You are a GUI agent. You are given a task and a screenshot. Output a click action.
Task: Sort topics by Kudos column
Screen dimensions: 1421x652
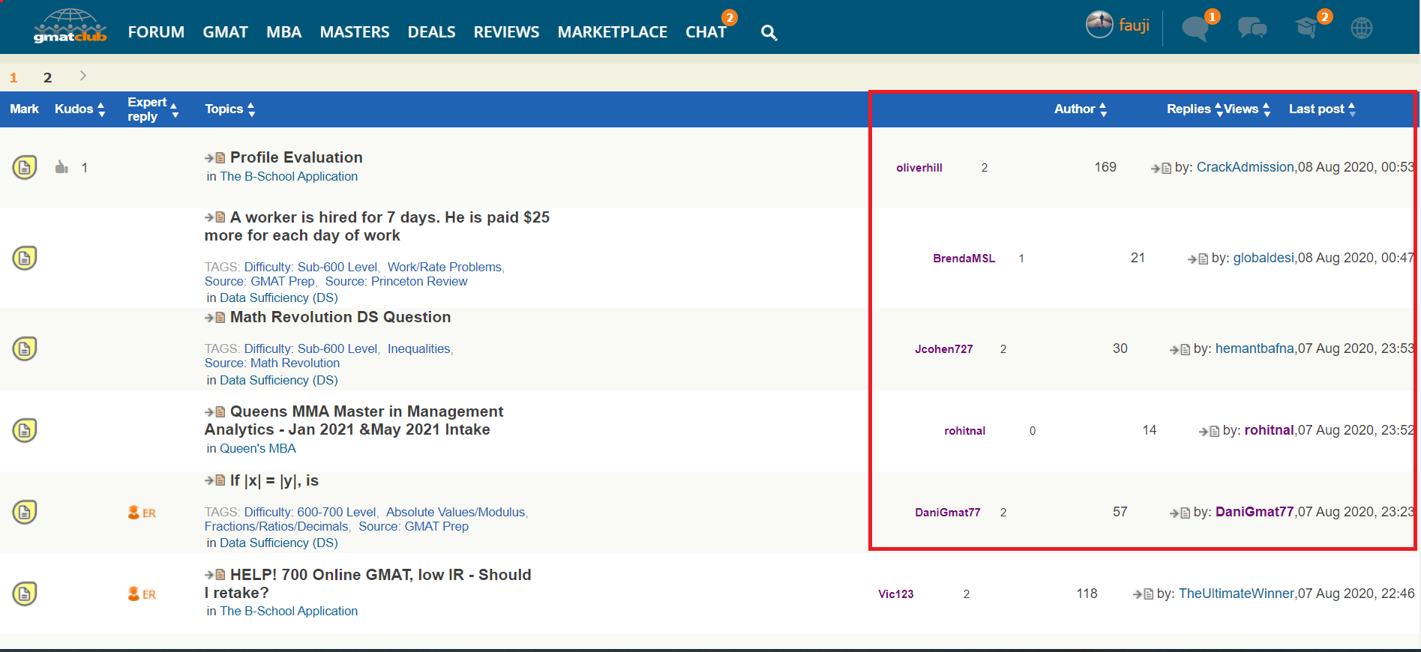click(x=79, y=109)
